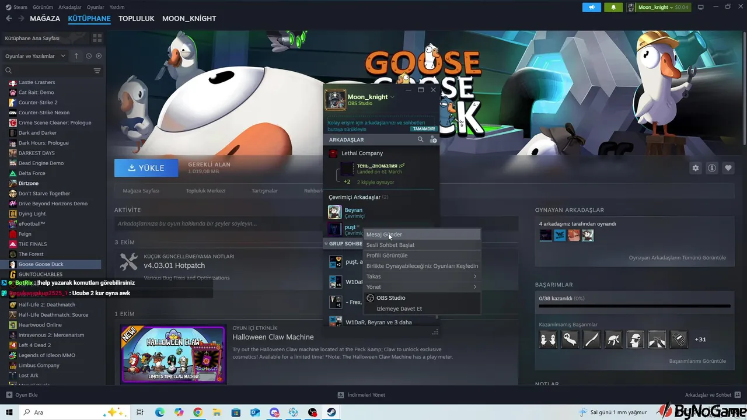This screenshot has height=420, width=747.
Task: Click Oynayan Arkadaşların Tümünü Görüntüle link
Action: pyautogui.click(x=677, y=258)
